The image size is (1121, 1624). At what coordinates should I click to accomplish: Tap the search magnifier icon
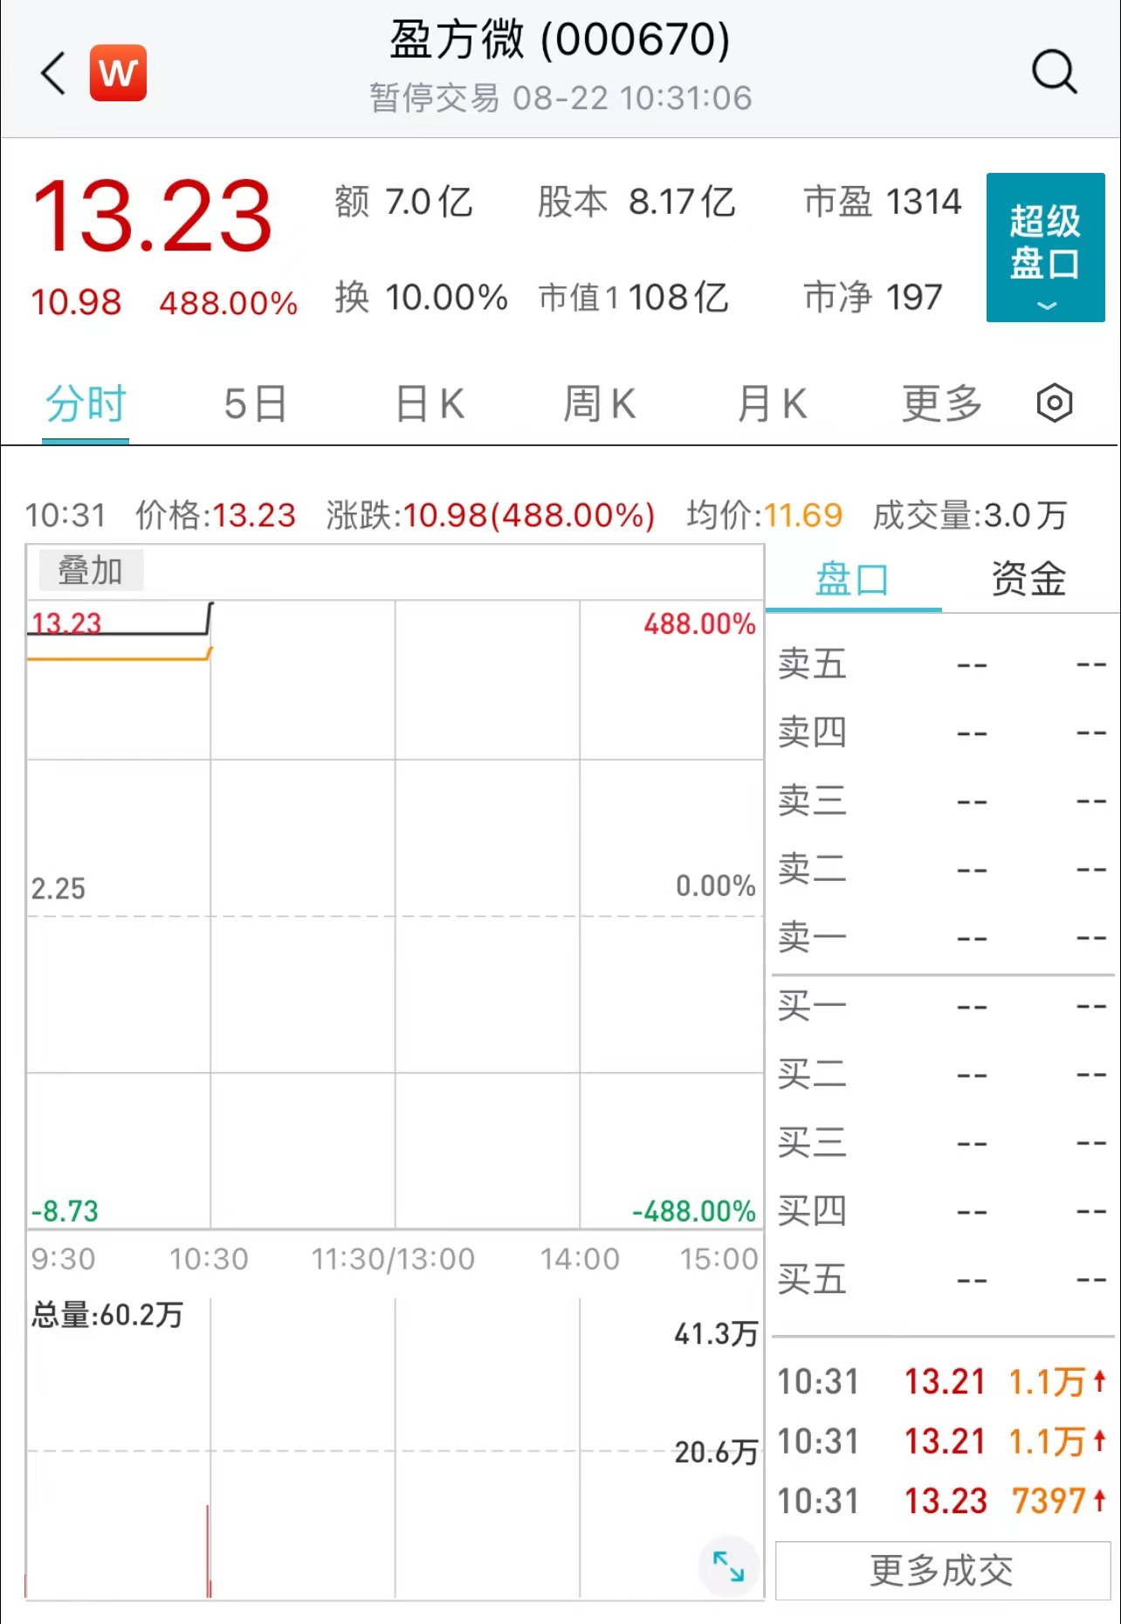click(1054, 72)
